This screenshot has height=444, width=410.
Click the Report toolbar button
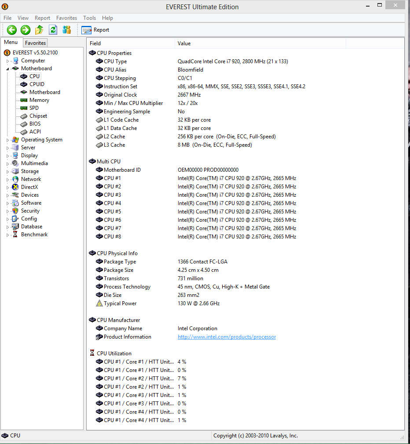coord(95,30)
